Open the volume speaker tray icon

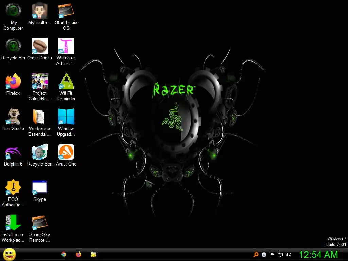tap(288, 255)
